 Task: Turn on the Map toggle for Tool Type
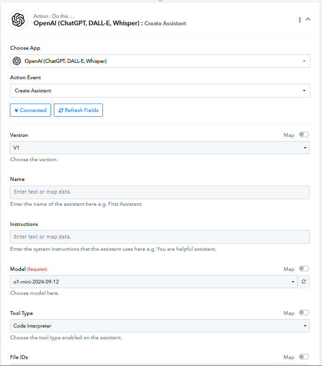[x=304, y=313]
